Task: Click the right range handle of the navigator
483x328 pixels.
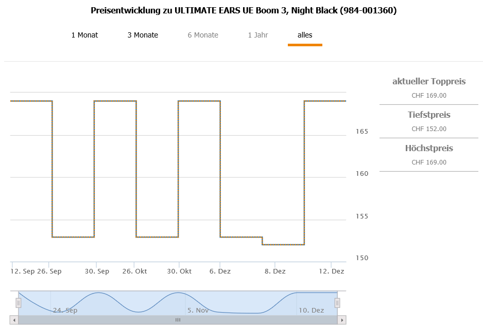Action: [337, 303]
